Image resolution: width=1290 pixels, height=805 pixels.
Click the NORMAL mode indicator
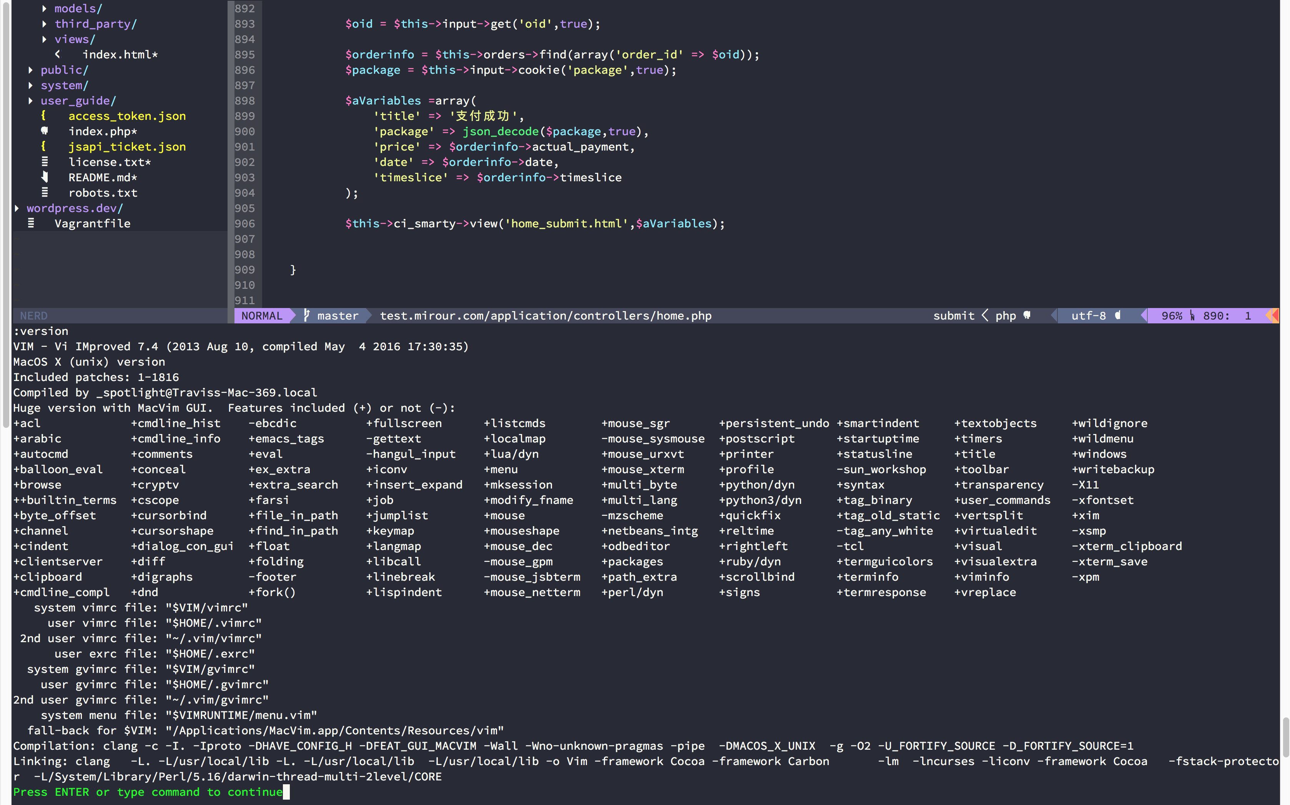pyautogui.click(x=262, y=316)
